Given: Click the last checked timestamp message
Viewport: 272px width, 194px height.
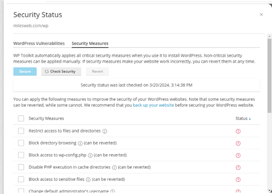Looking at the screenshot, I should pyautogui.click(x=136, y=85).
